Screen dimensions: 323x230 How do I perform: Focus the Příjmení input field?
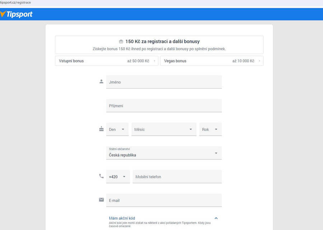[x=164, y=106]
